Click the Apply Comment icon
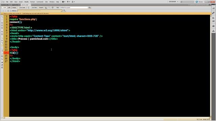 [x=2, y=49]
